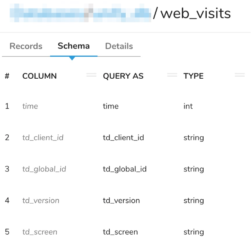Edit the time QUERY AS field
251x240 pixels.
pos(111,106)
